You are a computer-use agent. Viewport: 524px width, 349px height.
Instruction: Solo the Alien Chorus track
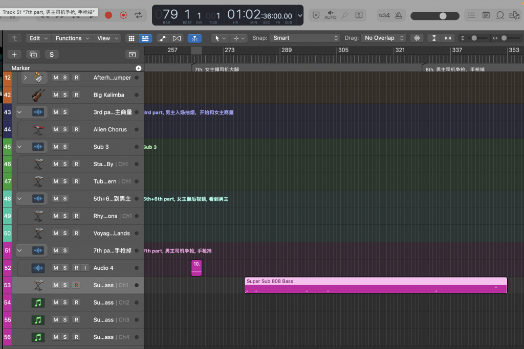click(65, 129)
